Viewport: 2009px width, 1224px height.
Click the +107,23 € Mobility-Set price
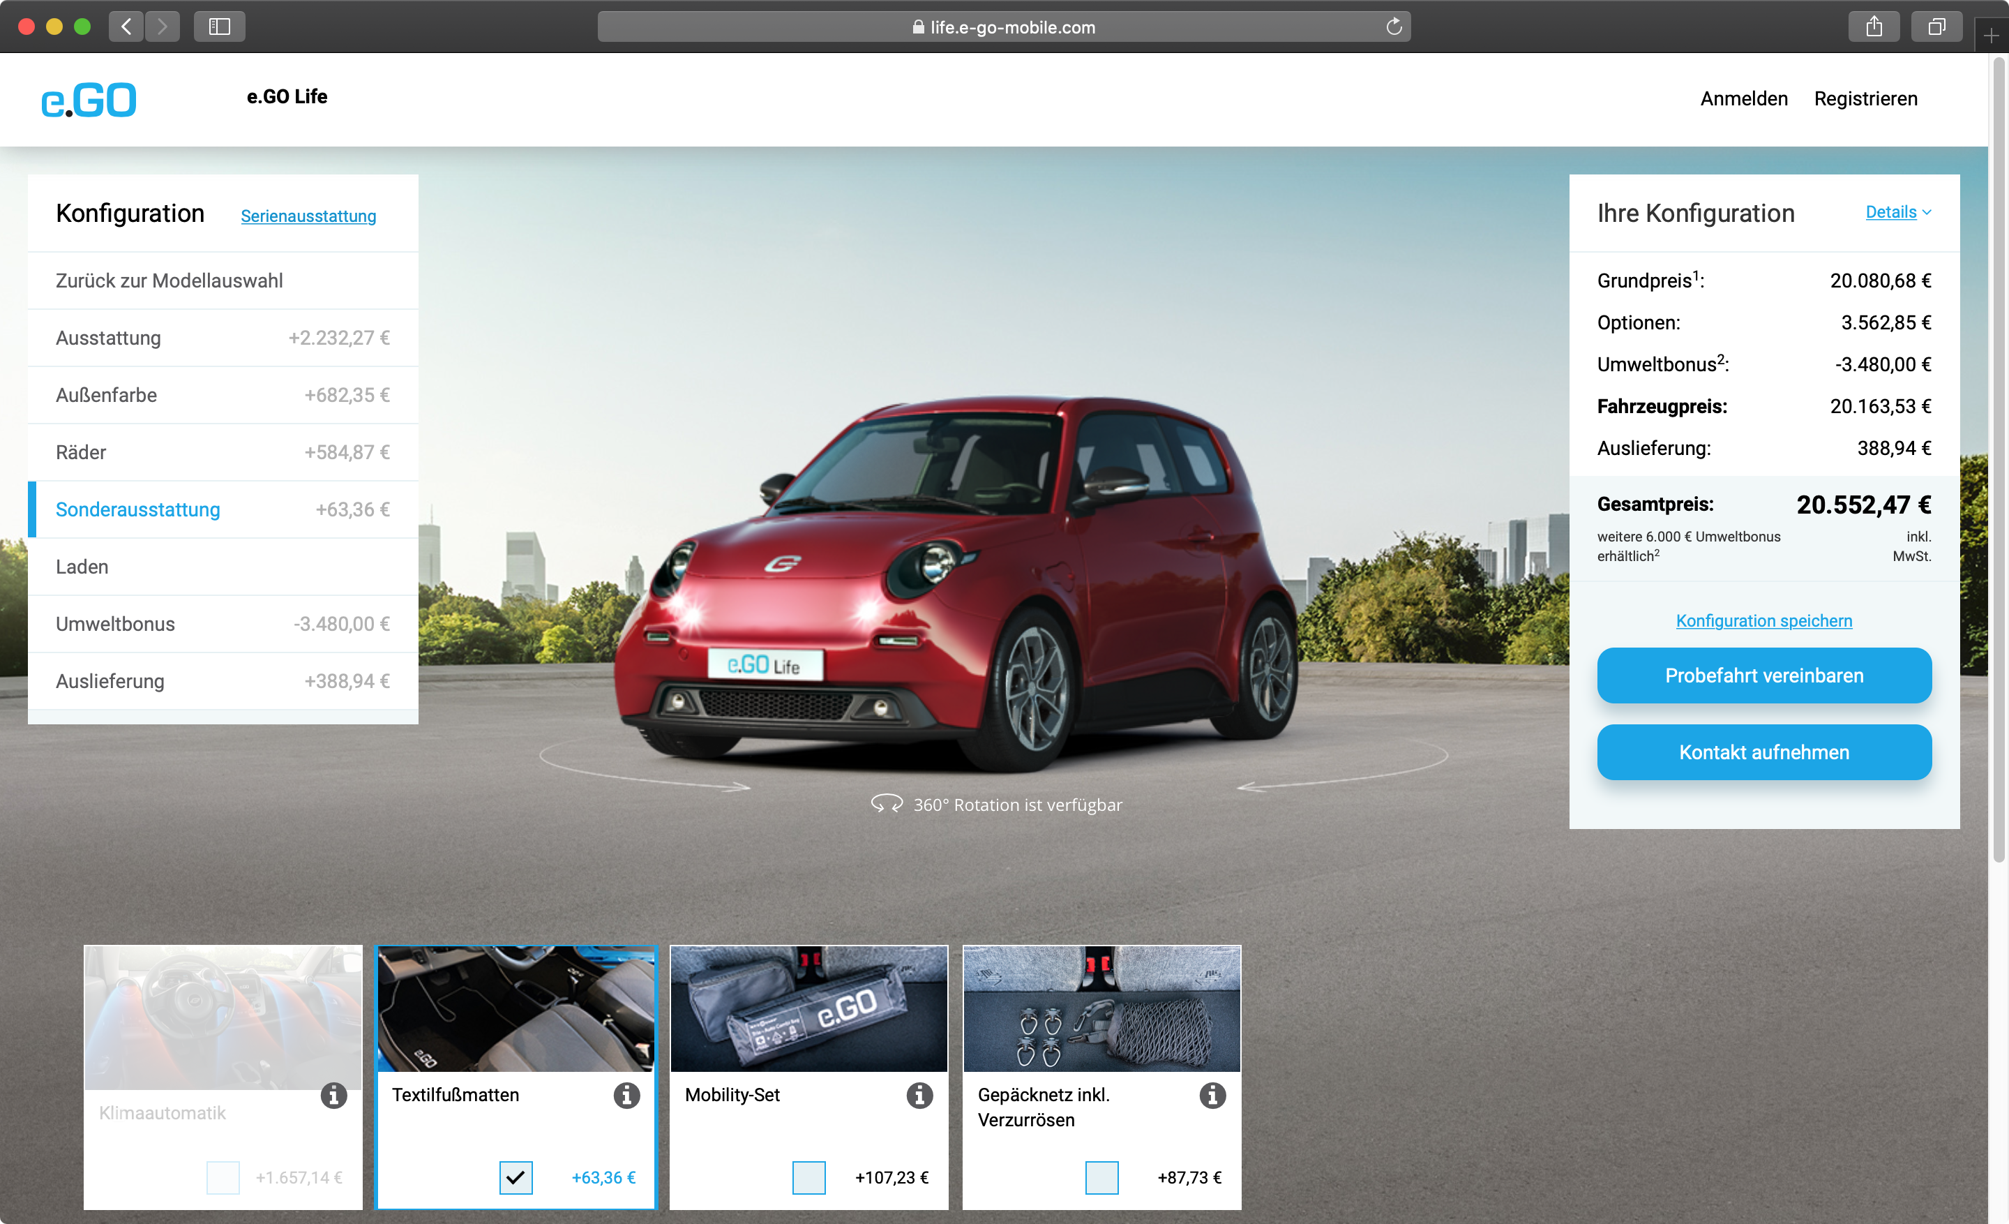891,1177
